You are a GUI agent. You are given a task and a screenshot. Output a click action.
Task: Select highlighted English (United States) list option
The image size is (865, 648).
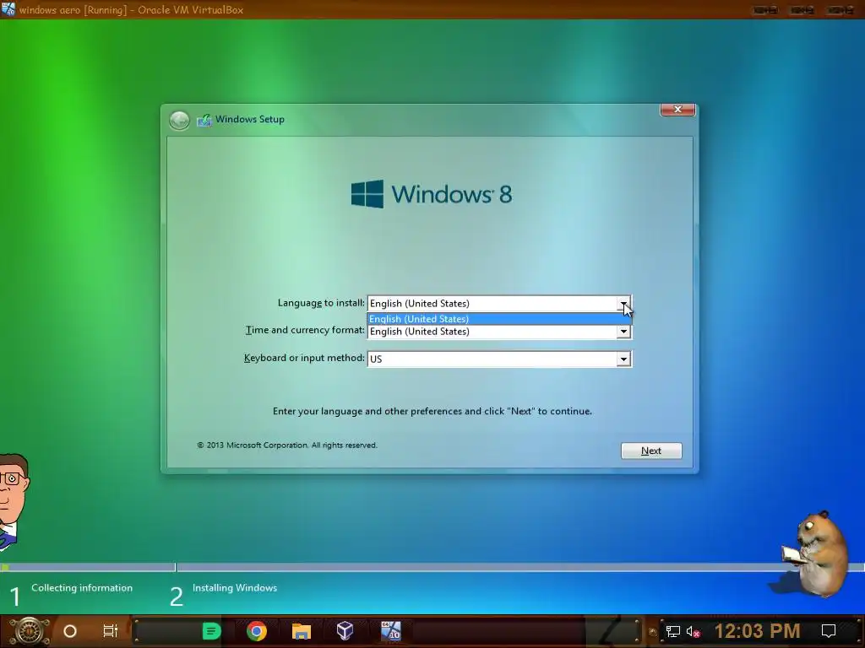coord(498,318)
